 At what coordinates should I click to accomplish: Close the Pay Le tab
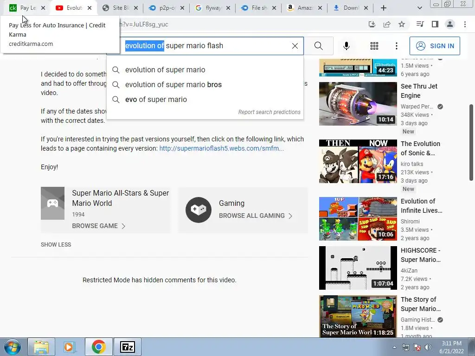click(43, 8)
